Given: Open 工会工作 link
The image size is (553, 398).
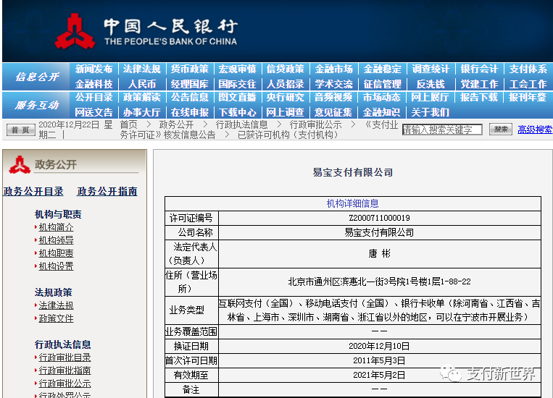Looking at the screenshot, I should click(528, 84).
